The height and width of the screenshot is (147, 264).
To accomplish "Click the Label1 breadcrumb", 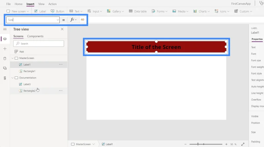I will pyautogui.click(x=107, y=144).
